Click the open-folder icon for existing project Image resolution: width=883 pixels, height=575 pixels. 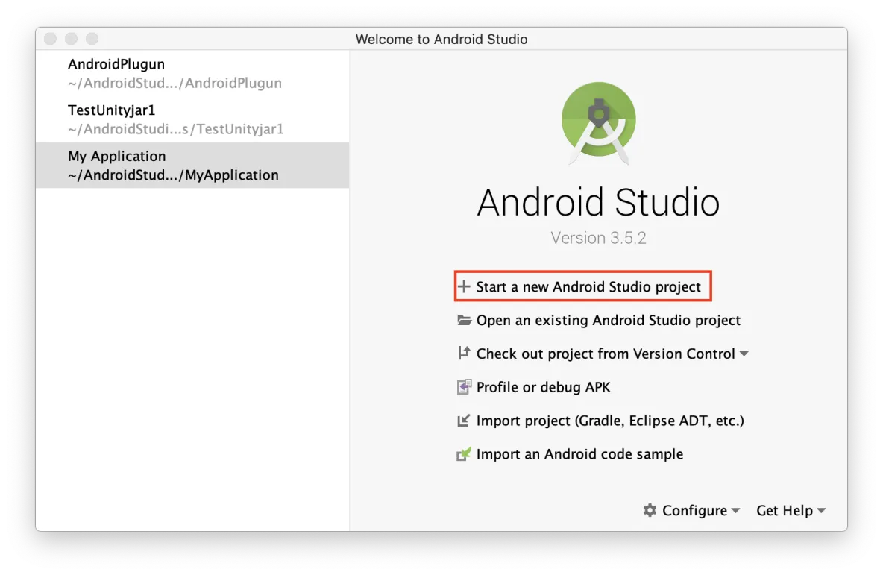coord(464,320)
